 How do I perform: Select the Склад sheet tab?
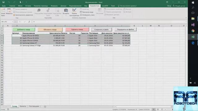pos(15,106)
